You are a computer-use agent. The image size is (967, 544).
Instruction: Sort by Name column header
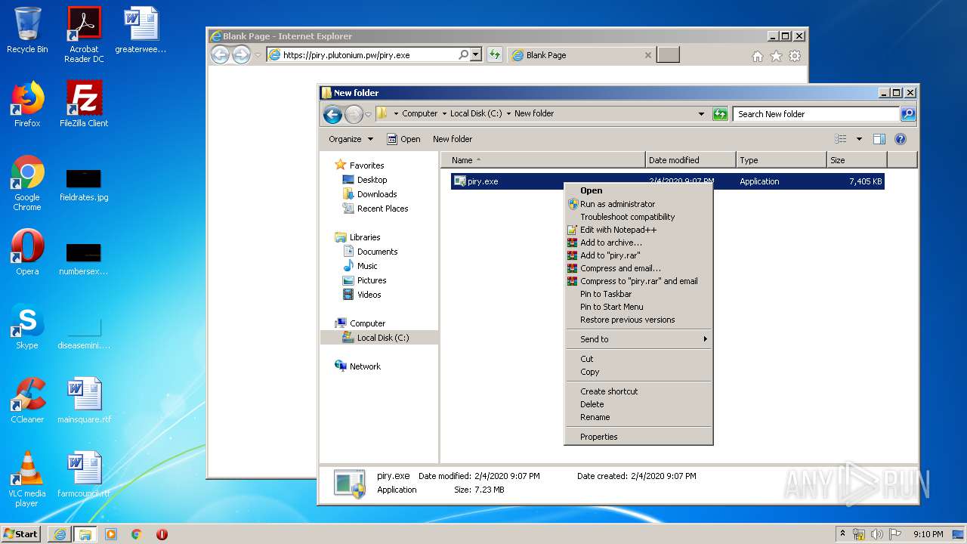tap(544, 160)
